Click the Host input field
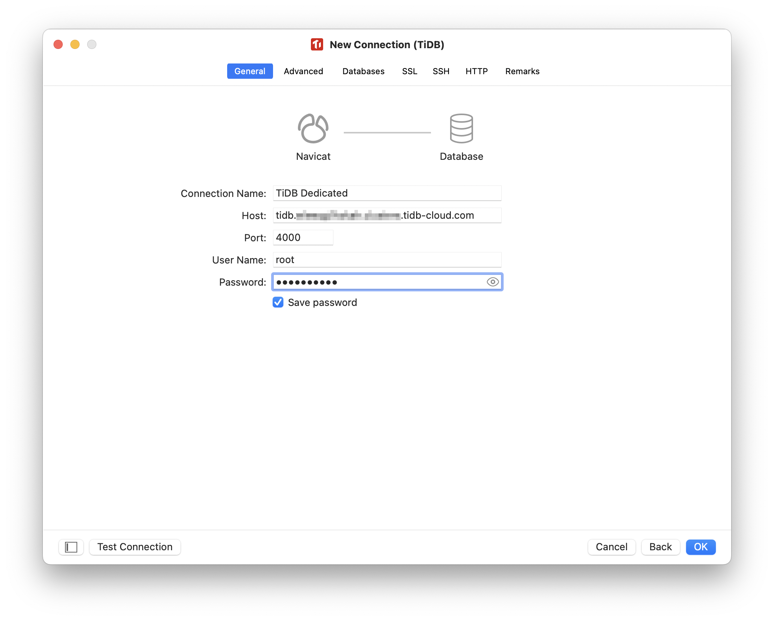 pyautogui.click(x=386, y=215)
